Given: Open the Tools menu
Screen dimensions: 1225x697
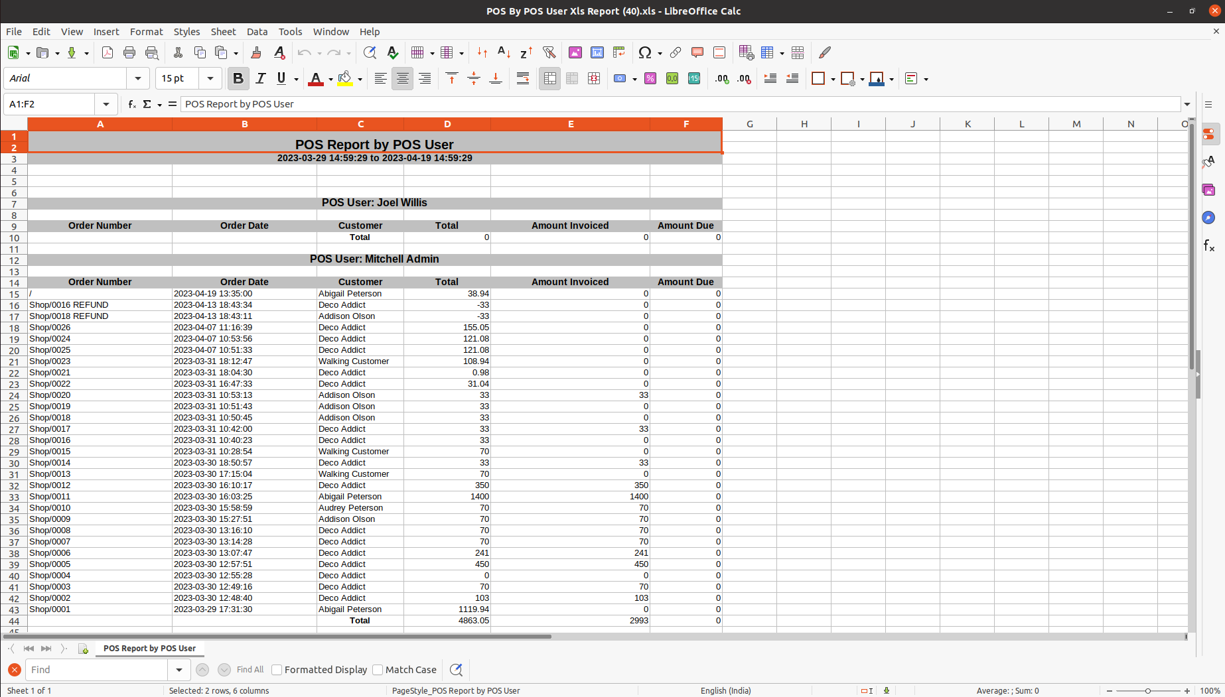Looking at the screenshot, I should [x=290, y=32].
